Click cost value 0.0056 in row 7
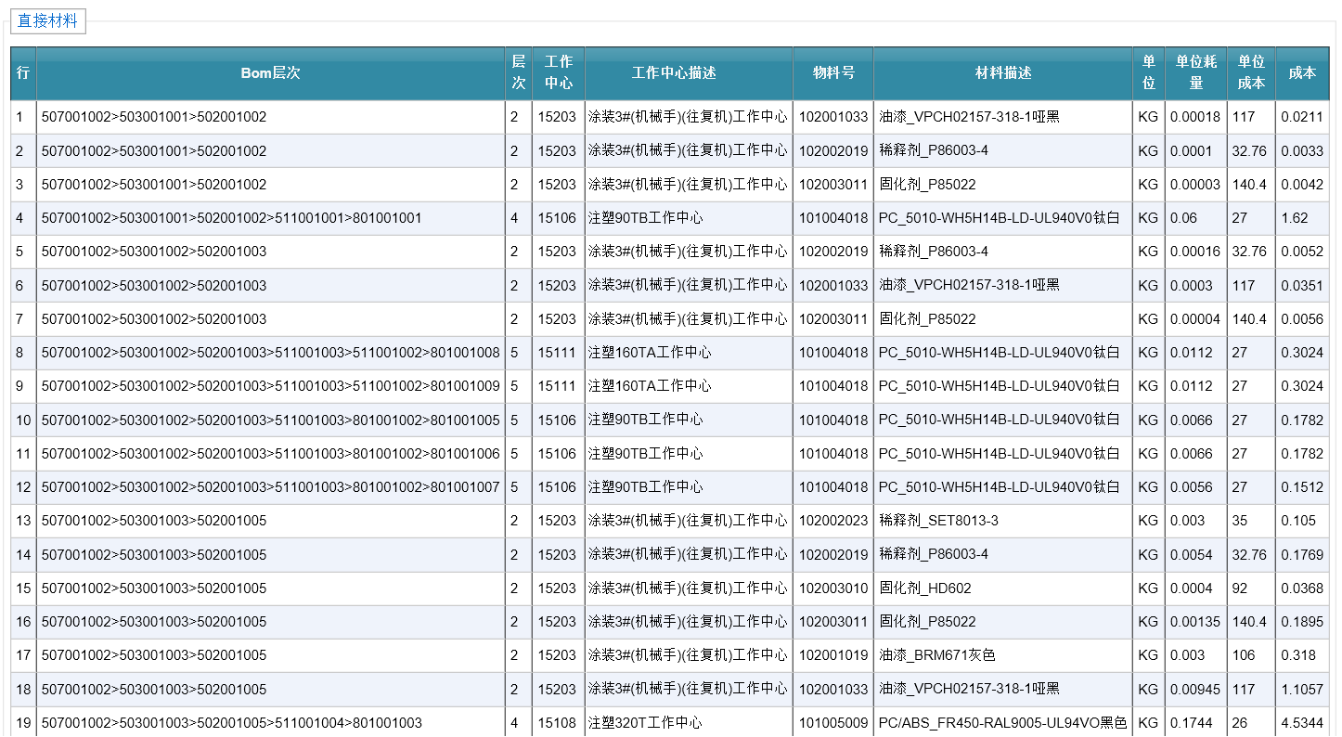The image size is (1342, 737). [x=1302, y=319]
